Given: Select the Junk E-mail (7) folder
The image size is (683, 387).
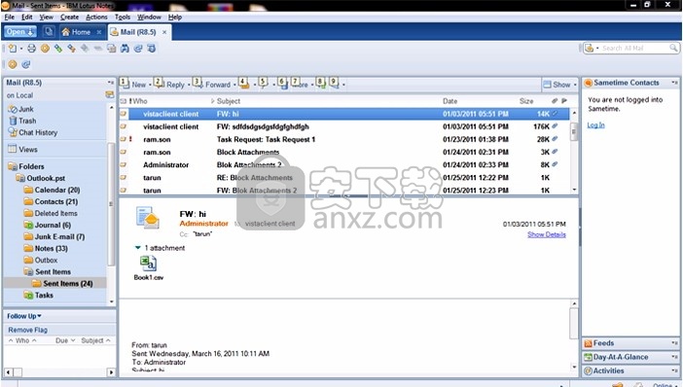Looking at the screenshot, I should pyautogui.click(x=59, y=236).
